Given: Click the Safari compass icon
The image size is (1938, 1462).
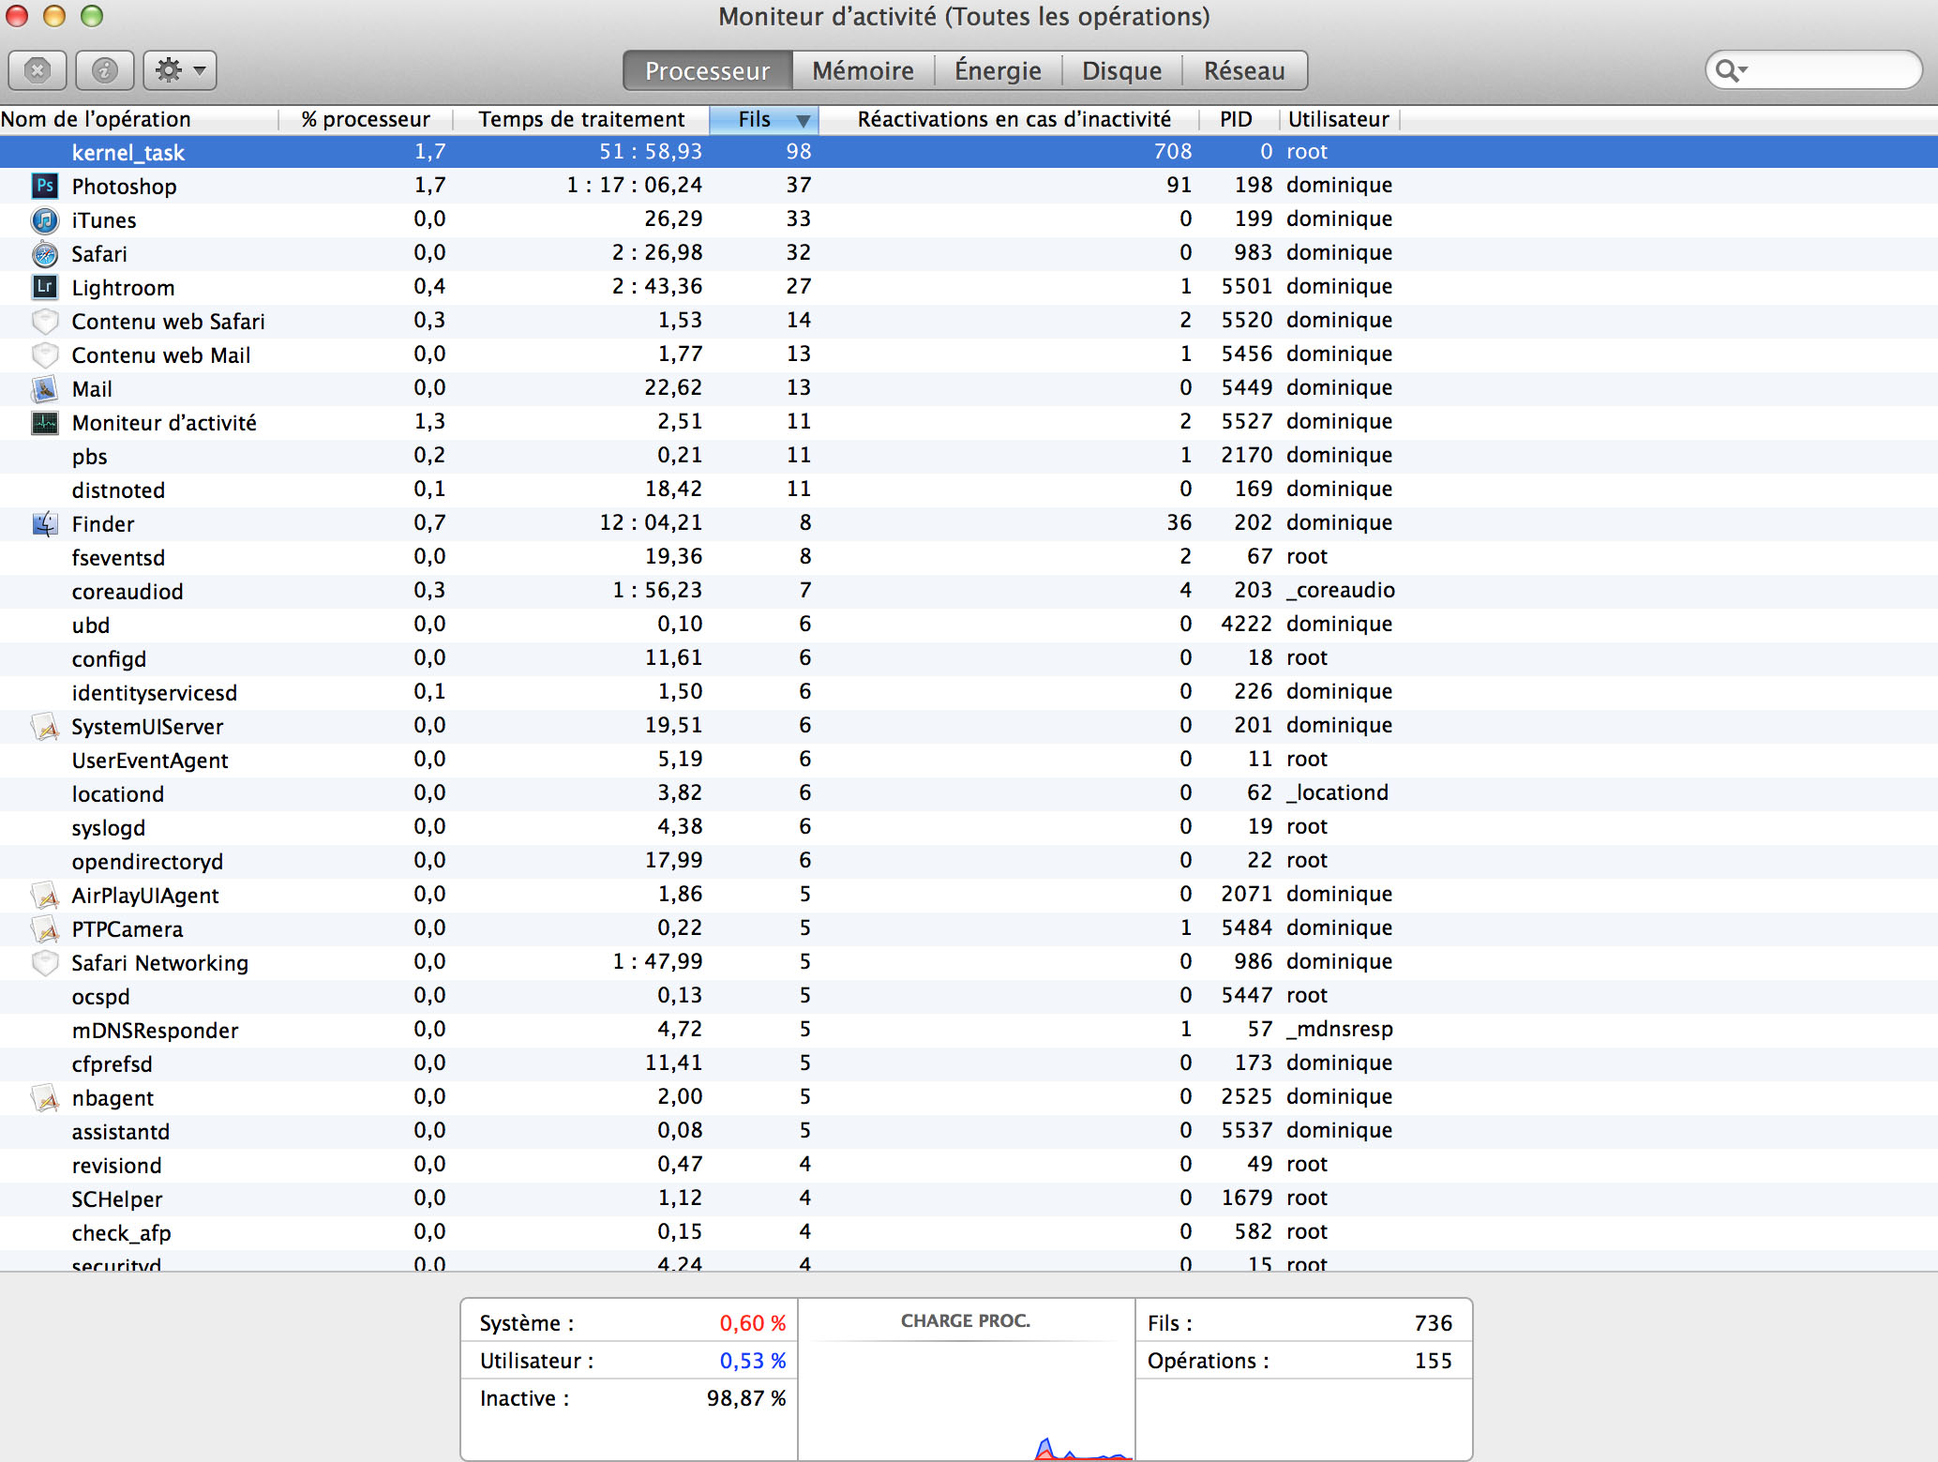Looking at the screenshot, I should click(45, 253).
